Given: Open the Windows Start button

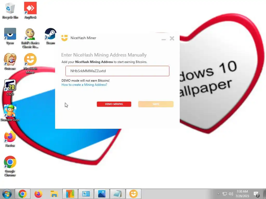Looking at the screenshot, I should tap(7, 194).
